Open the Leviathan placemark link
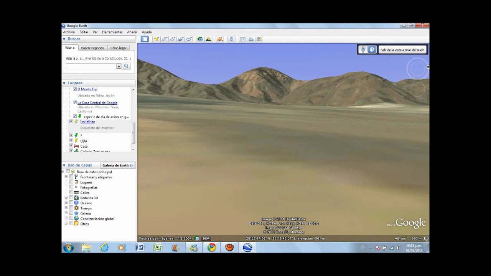This screenshot has width=491, height=276. point(87,122)
